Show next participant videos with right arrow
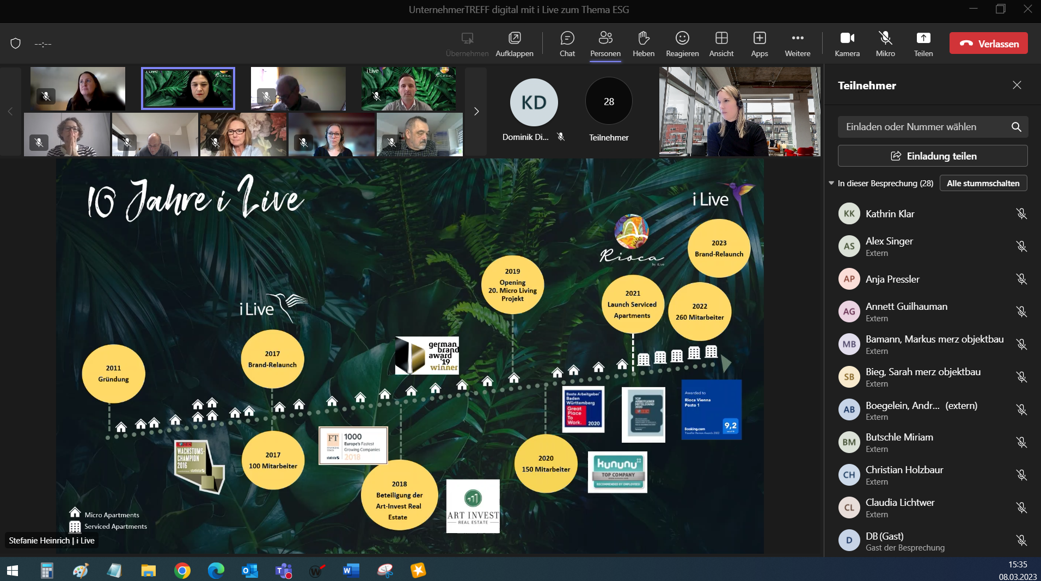This screenshot has width=1041, height=581. tap(476, 112)
